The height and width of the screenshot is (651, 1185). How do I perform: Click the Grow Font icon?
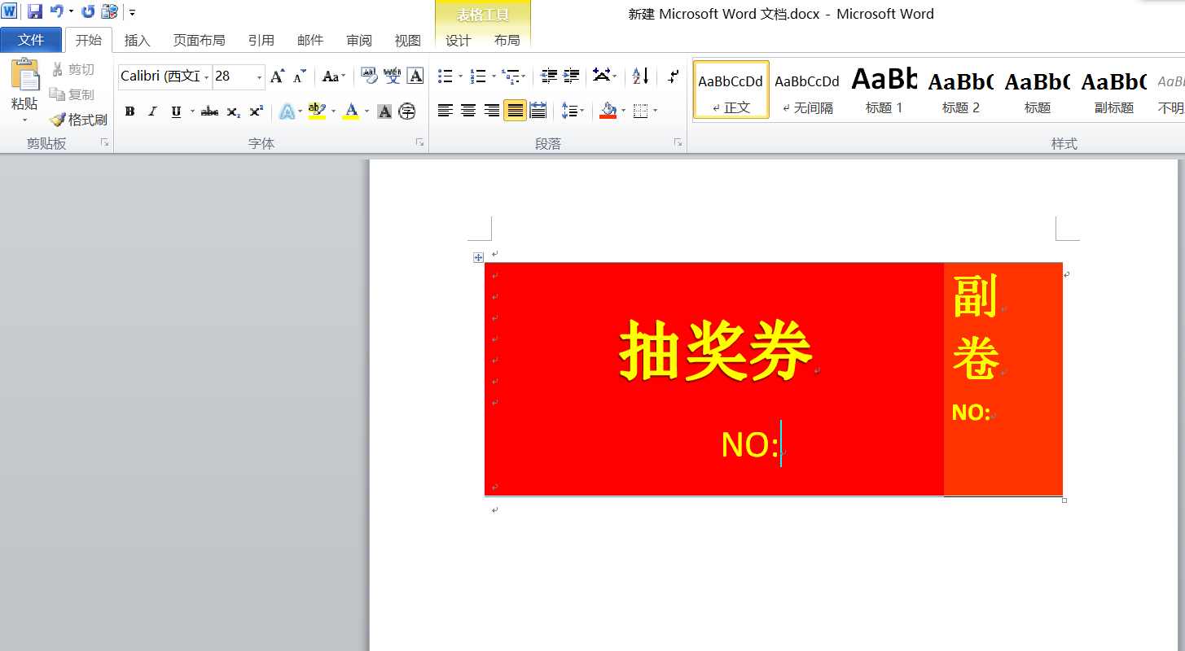coord(278,76)
